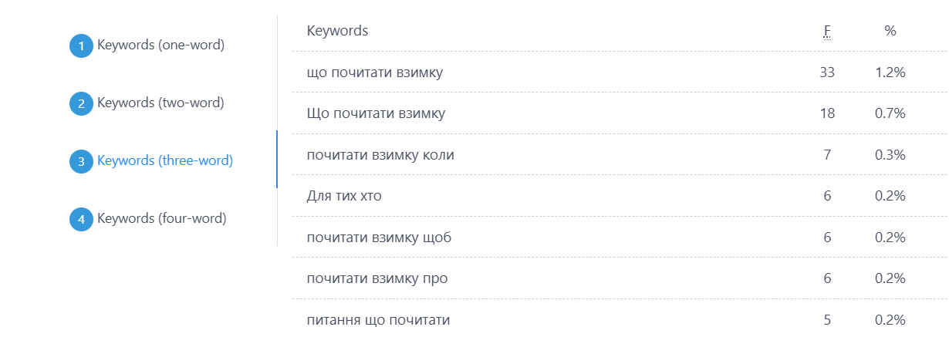
Task: Click the Keywords column header
Action: pos(337,31)
